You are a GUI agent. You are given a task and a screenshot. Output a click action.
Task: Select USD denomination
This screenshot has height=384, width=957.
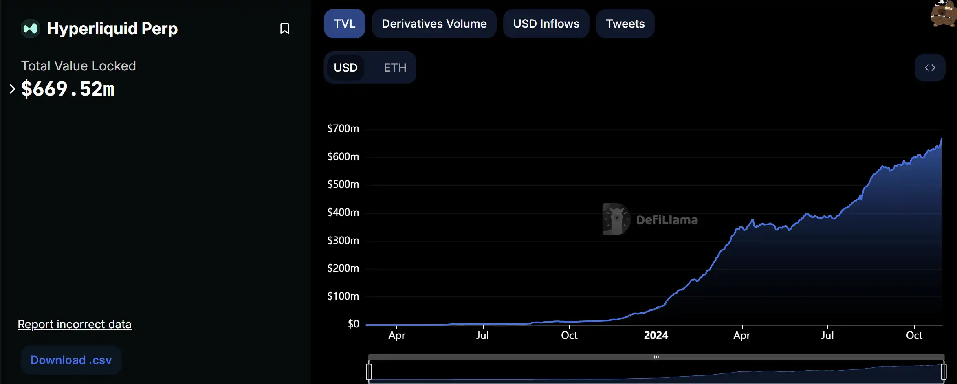(345, 68)
